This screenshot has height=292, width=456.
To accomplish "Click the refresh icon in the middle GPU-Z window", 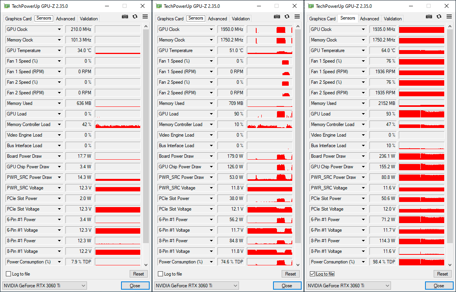I will click(287, 16).
